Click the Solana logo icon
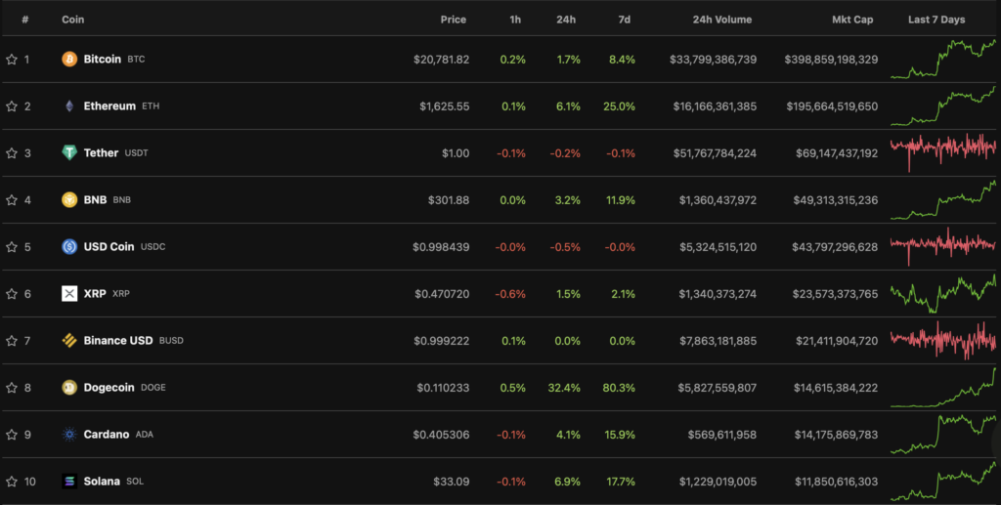The image size is (1001, 505). (69, 481)
